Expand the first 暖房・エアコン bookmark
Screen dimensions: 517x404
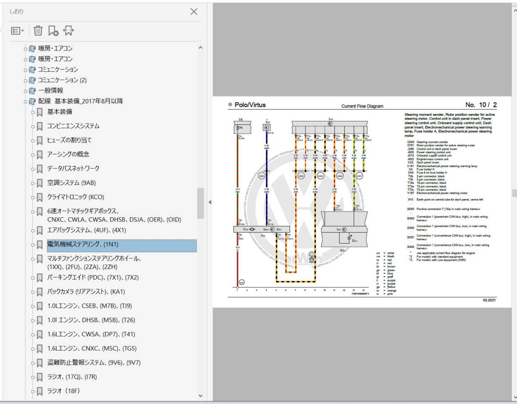25,49
